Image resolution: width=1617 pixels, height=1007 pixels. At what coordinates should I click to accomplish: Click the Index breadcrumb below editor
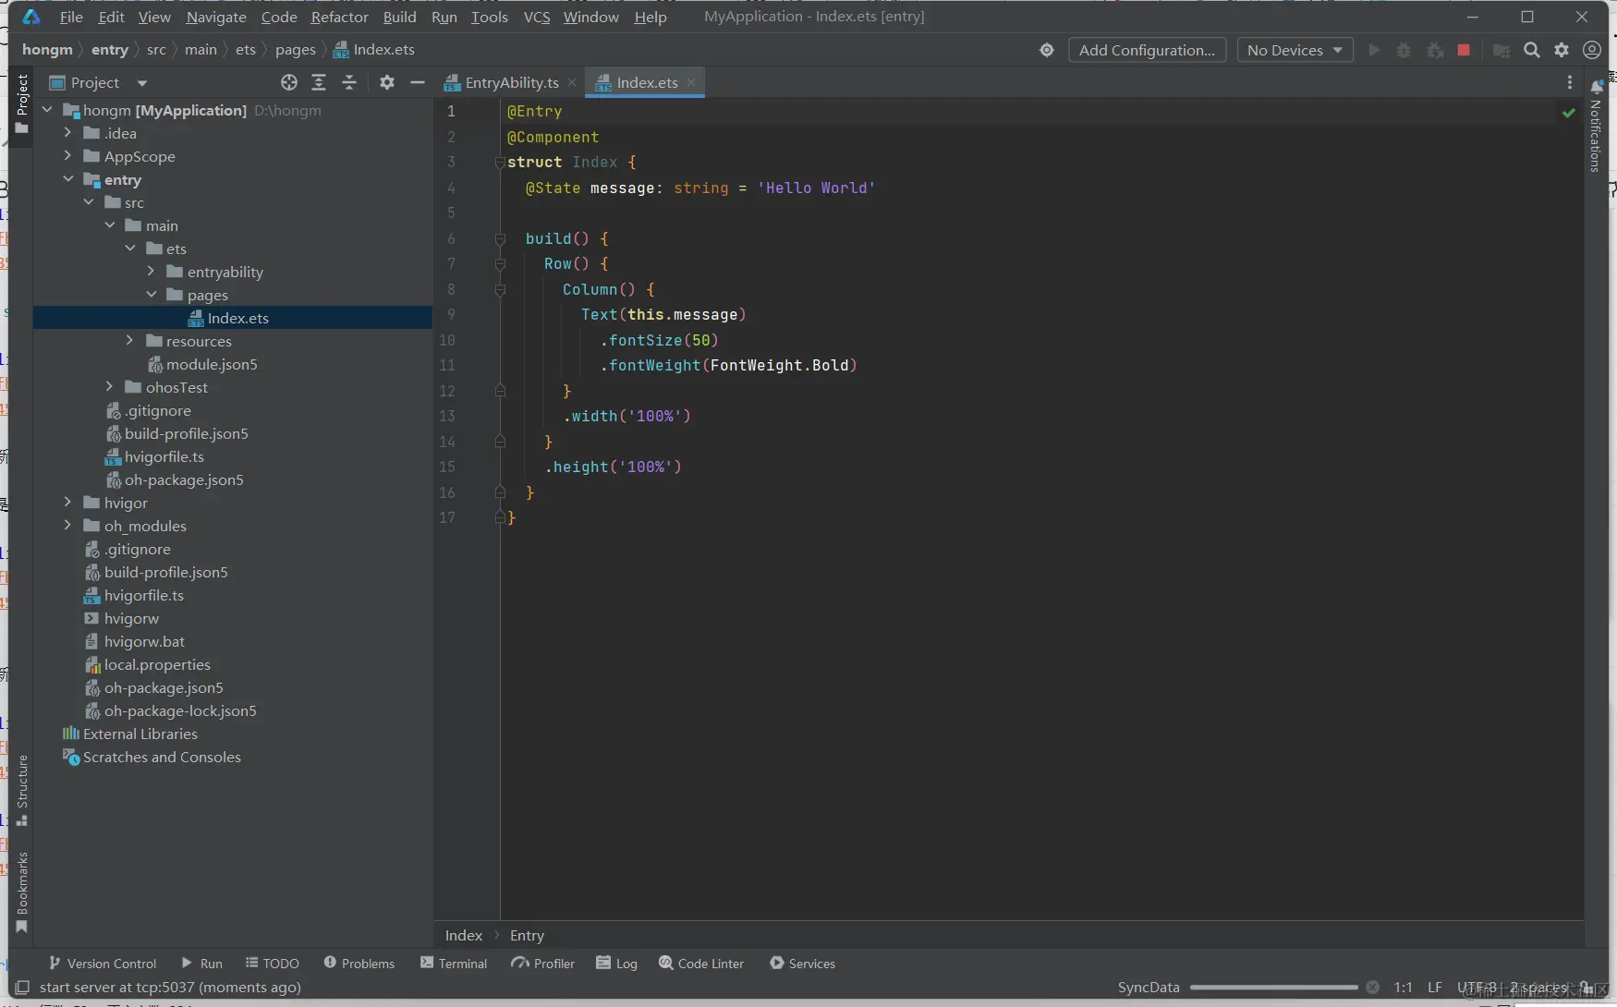(x=463, y=935)
